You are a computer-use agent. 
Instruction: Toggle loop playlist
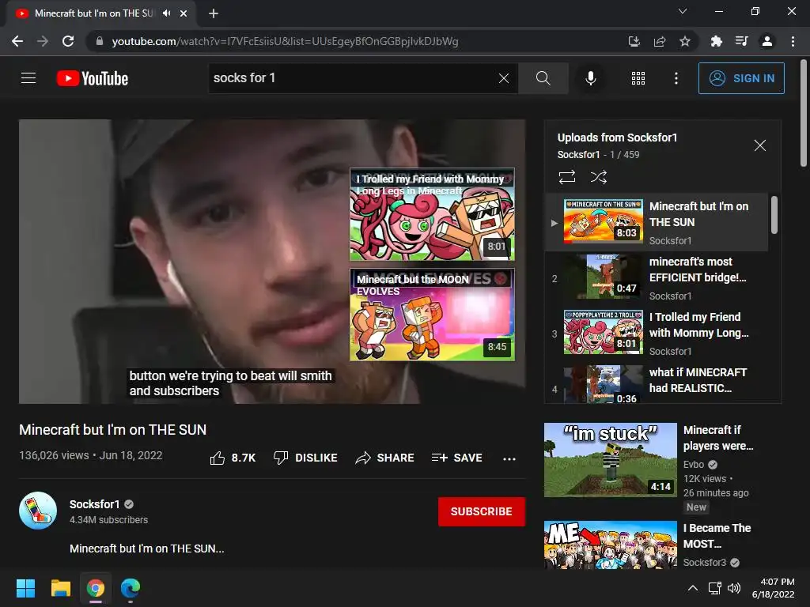(566, 177)
